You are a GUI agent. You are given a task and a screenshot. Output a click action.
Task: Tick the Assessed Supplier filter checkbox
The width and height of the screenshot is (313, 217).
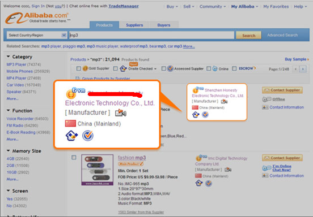[x=164, y=68]
